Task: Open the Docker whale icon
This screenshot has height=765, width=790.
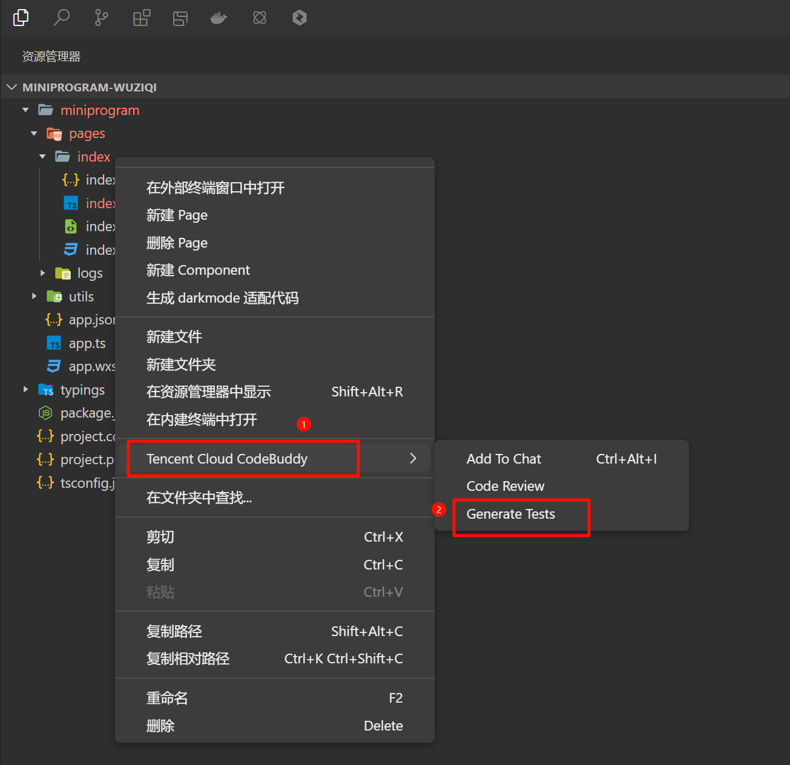Action: pos(219,18)
